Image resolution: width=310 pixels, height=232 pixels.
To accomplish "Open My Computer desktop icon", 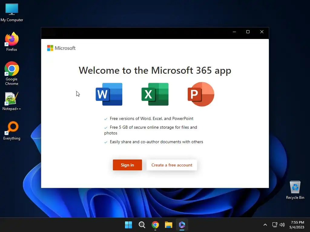I will 12,12.
